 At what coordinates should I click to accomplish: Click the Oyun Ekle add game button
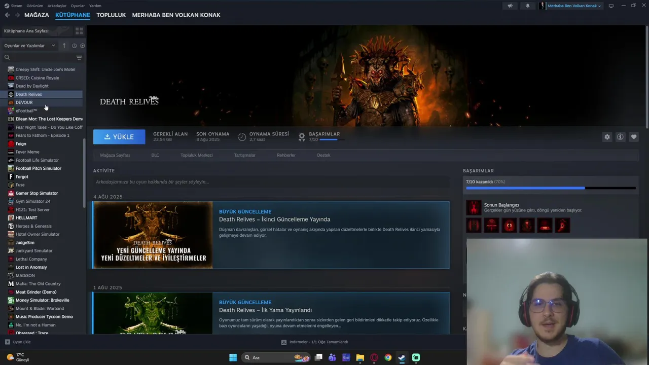click(x=18, y=342)
